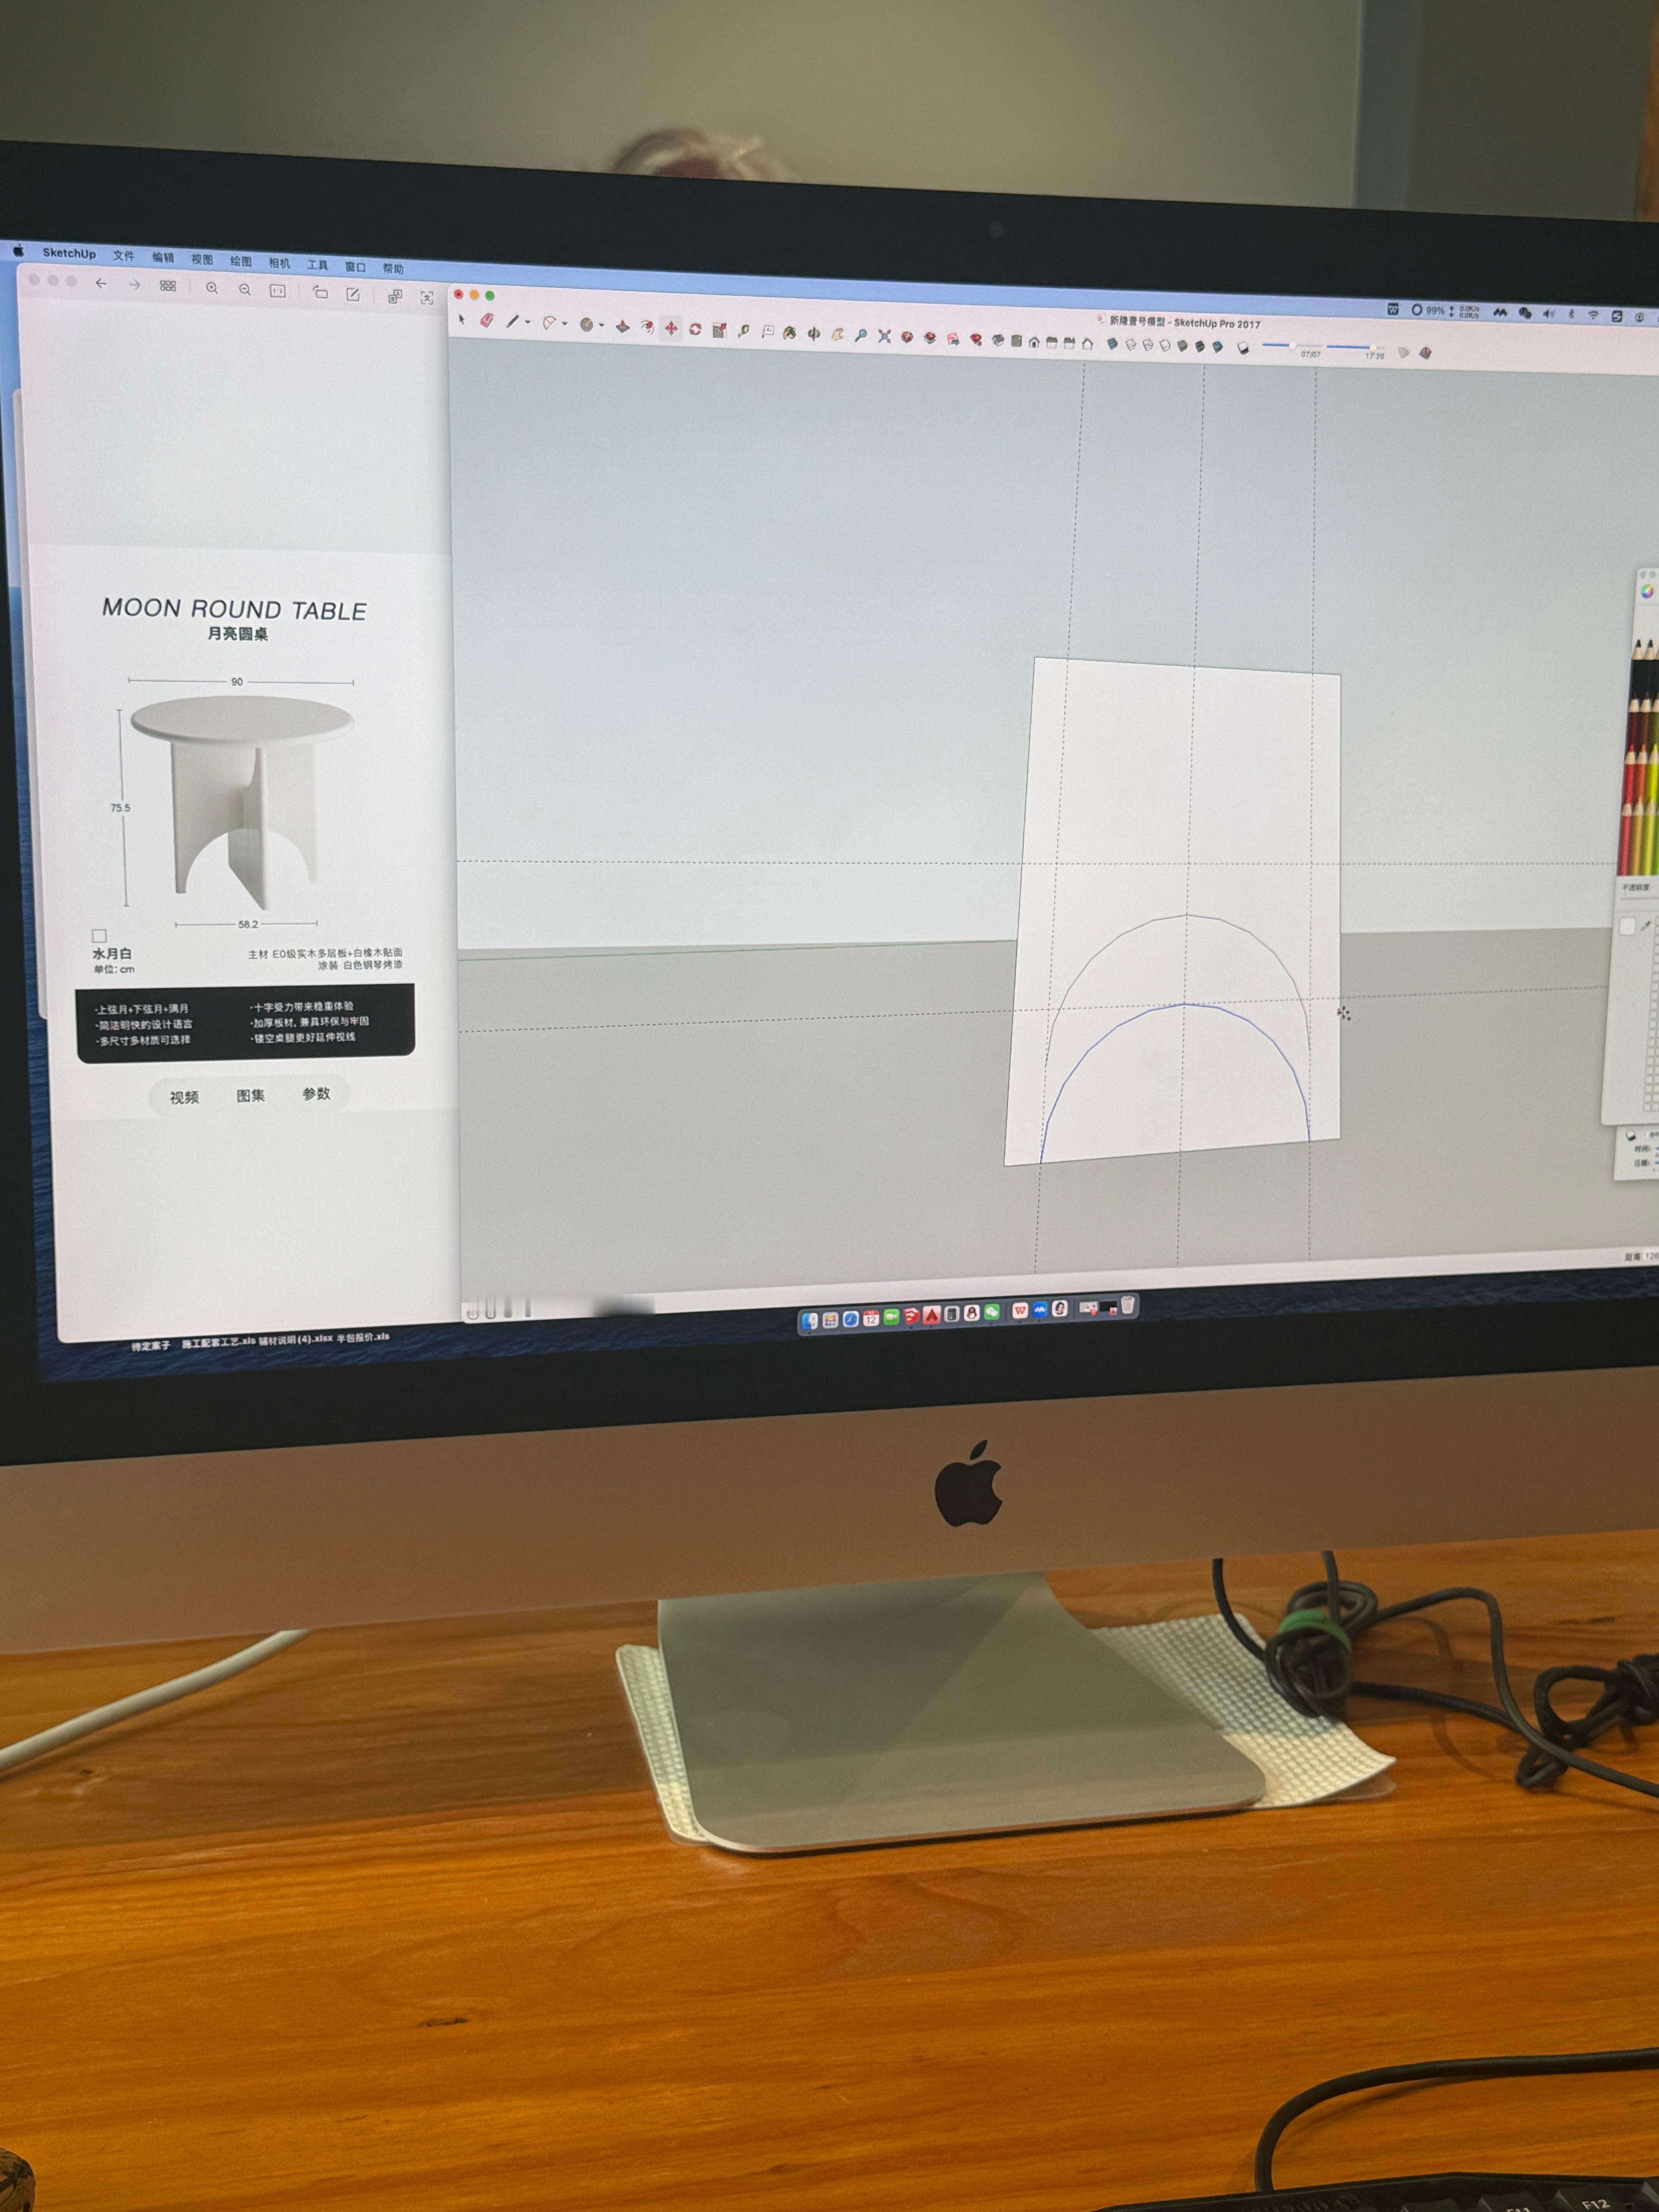Open the Apple menu

pos(18,251)
